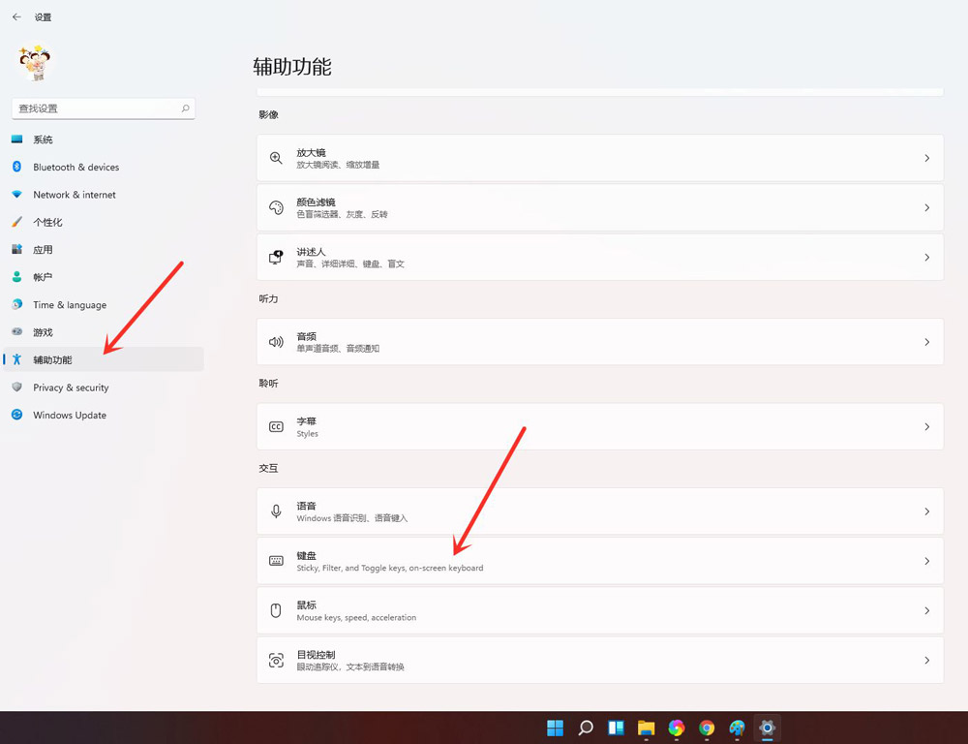Click the user avatar picture
Image resolution: width=968 pixels, height=744 pixels.
(36, 61)
